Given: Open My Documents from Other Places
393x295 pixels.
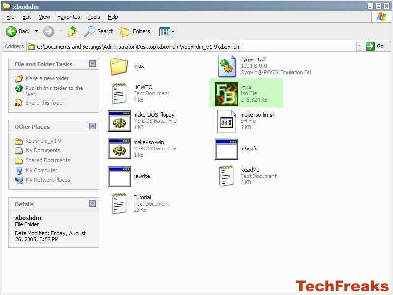Looking at the screenshot, I should coord(43,150).
